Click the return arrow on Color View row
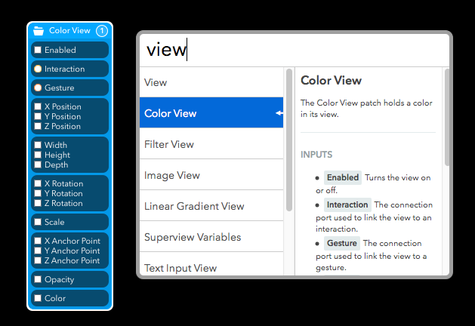475x326 pixels. pyautogui.click(x=279, y=113)
